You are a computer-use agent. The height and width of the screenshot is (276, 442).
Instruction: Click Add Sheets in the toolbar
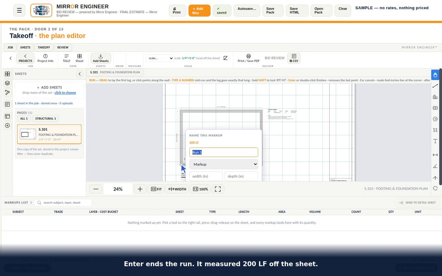click(x=101, y=58)
